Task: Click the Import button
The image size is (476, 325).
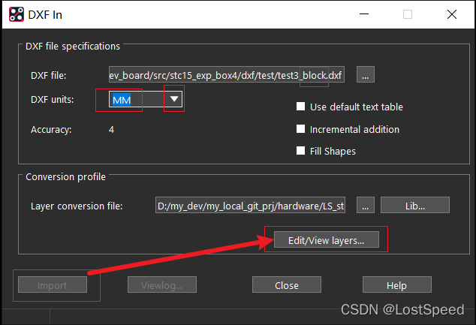Action: click(x=53, y=285)
